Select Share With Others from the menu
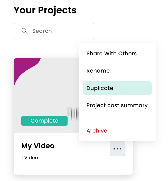This screenshot has width=168, height=181. pos(111,54)
